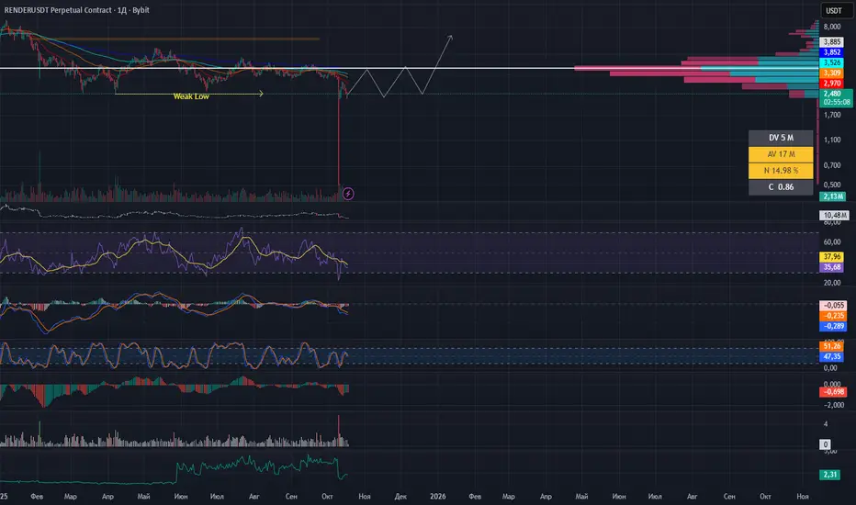Click the 0,700 price axis label

click(832, 165)
